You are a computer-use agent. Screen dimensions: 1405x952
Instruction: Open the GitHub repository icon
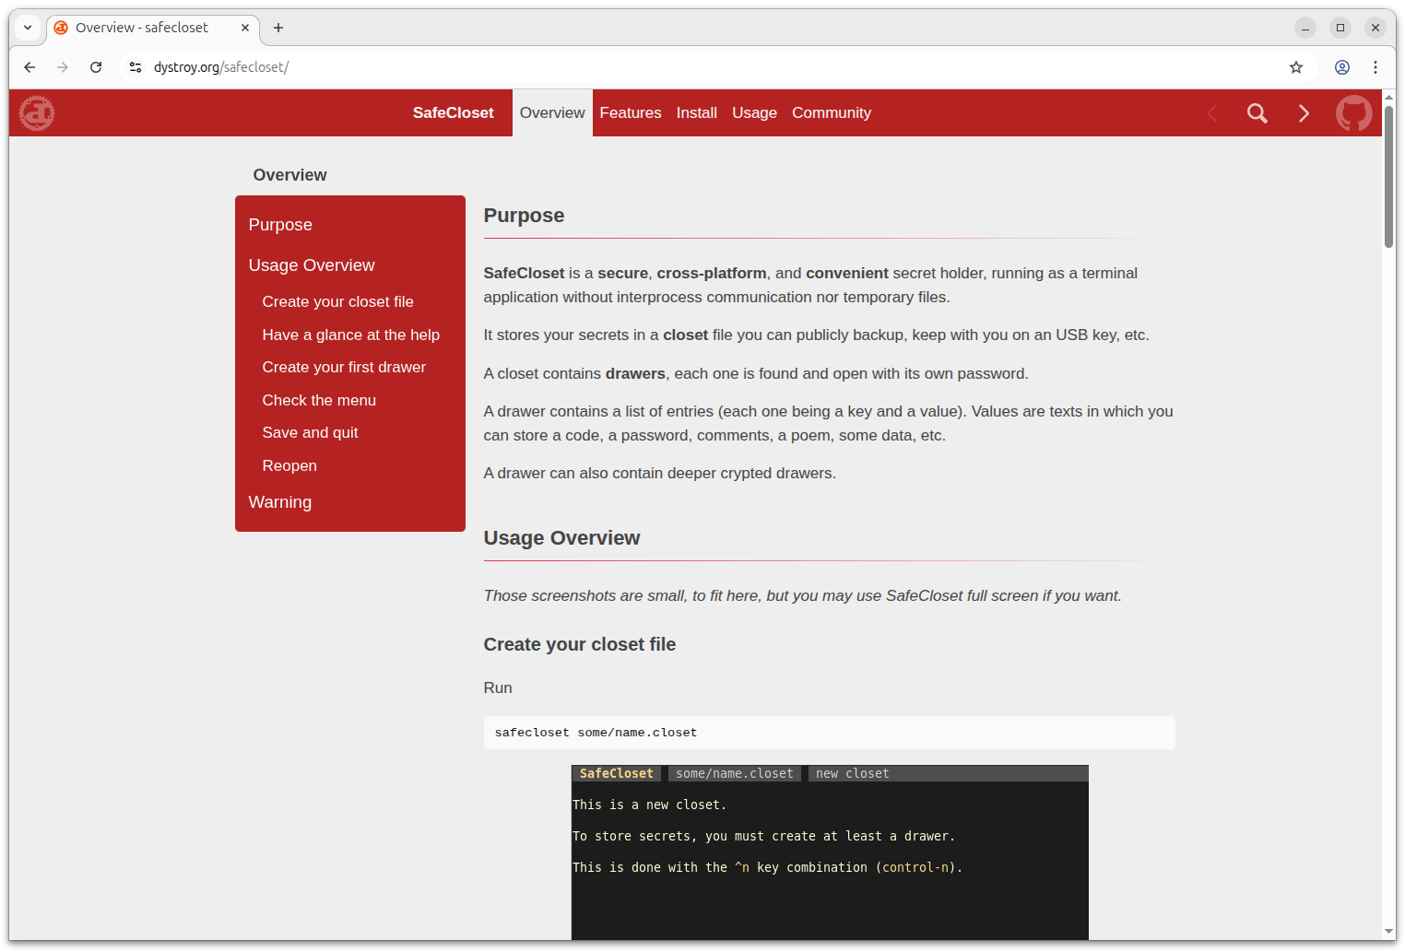[x=1353, y=113]
